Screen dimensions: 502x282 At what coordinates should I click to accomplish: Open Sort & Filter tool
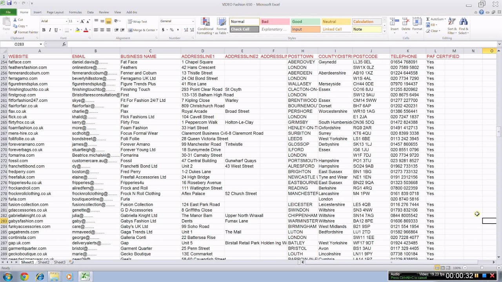pos(452,26)
